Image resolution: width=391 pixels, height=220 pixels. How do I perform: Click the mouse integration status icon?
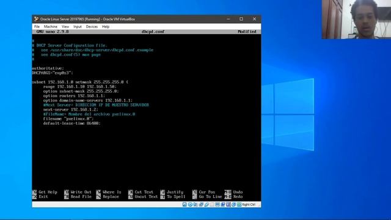pyautogui.click(x=234, y=205)
